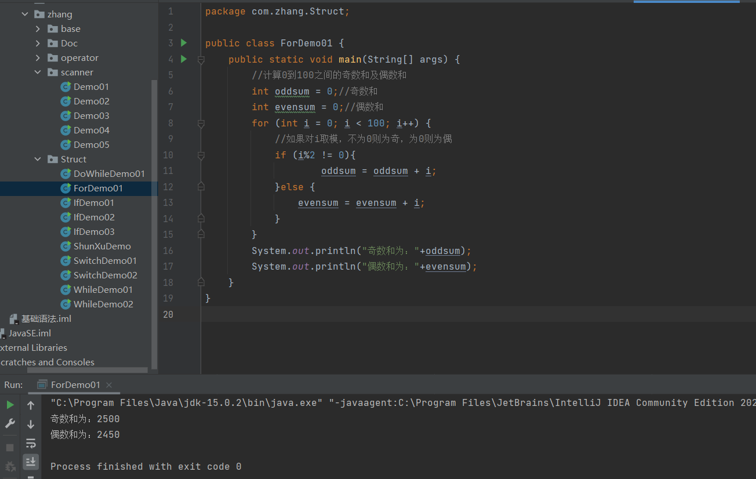The image size is (756, 479).
Task: Click the comment '//计算0到100之间的奇数和及偶数和'
Action: click(329, 75)
